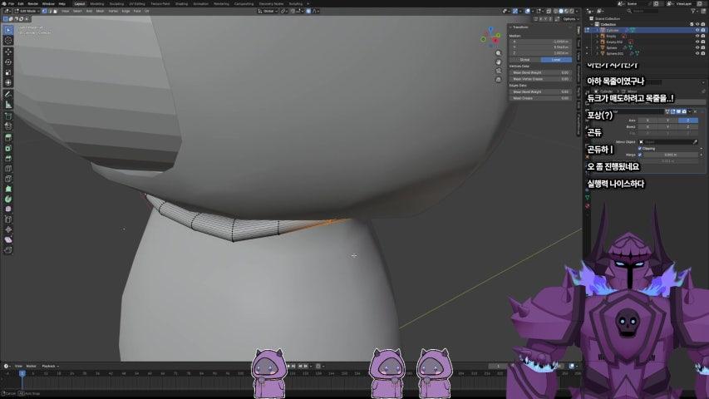Switch perspective/orthographic view icon
709x399 pixels.
coord(498,80)
